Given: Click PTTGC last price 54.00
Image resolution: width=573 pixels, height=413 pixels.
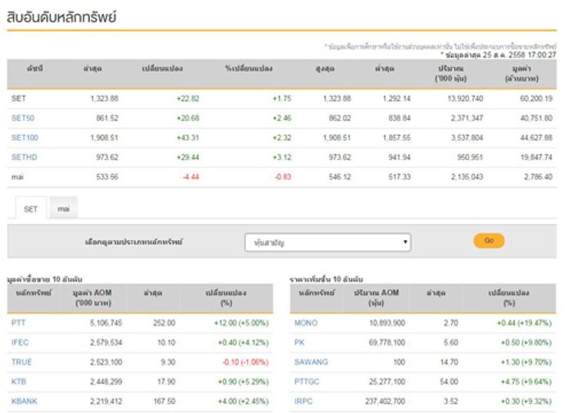Looking at the screenshot, I should [x=449, y=382].
